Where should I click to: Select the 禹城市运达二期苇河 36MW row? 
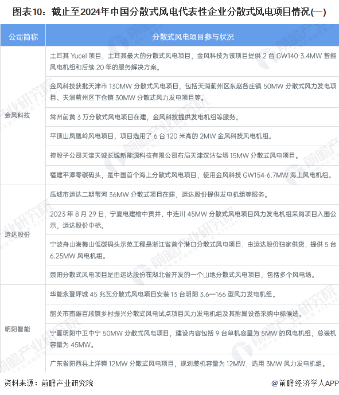pos(193,194)
